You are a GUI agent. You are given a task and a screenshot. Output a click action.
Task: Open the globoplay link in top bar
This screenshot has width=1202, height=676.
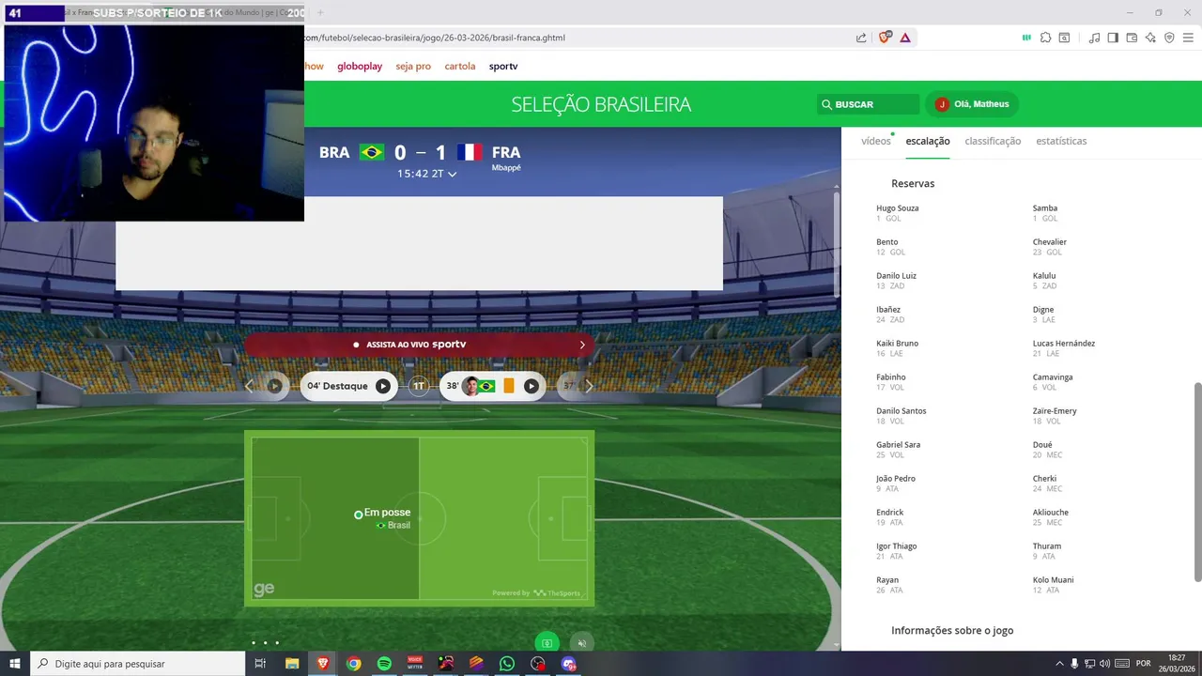point(360,67)
